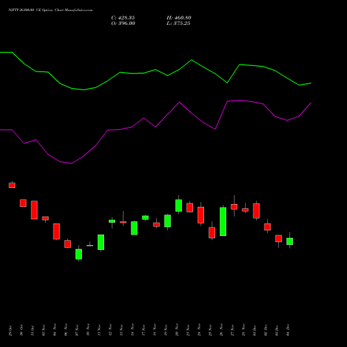Screen dimensions: 347x347
Task: Click the 21 Nov date label
Action: [x=188, y=330]
